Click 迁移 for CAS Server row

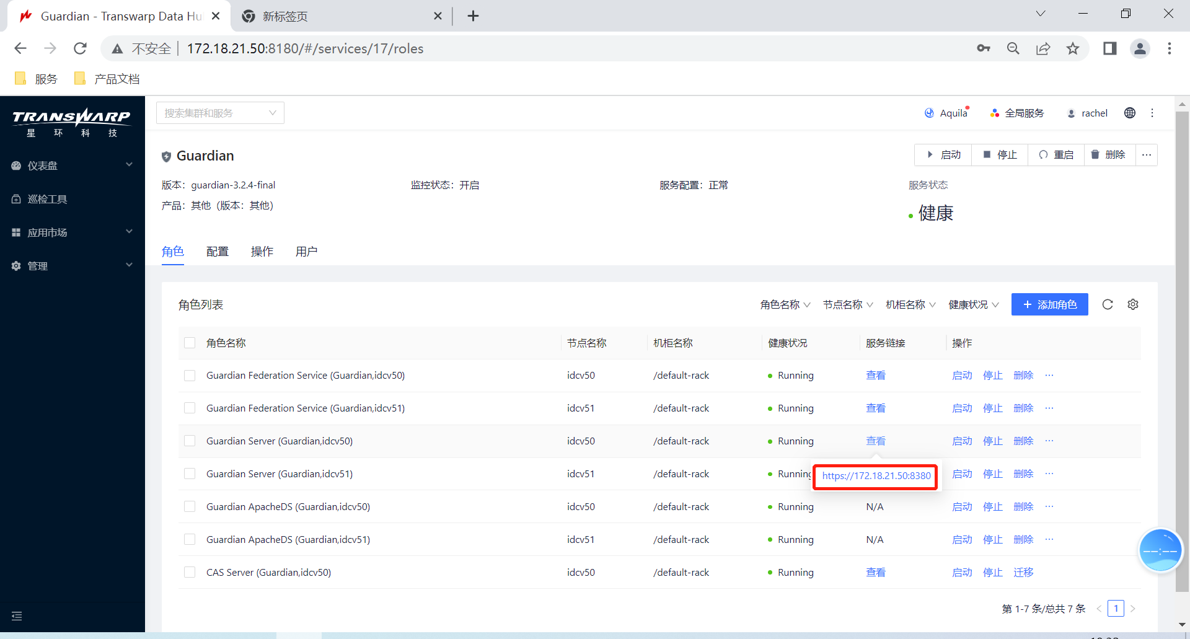click(1023, 573)
